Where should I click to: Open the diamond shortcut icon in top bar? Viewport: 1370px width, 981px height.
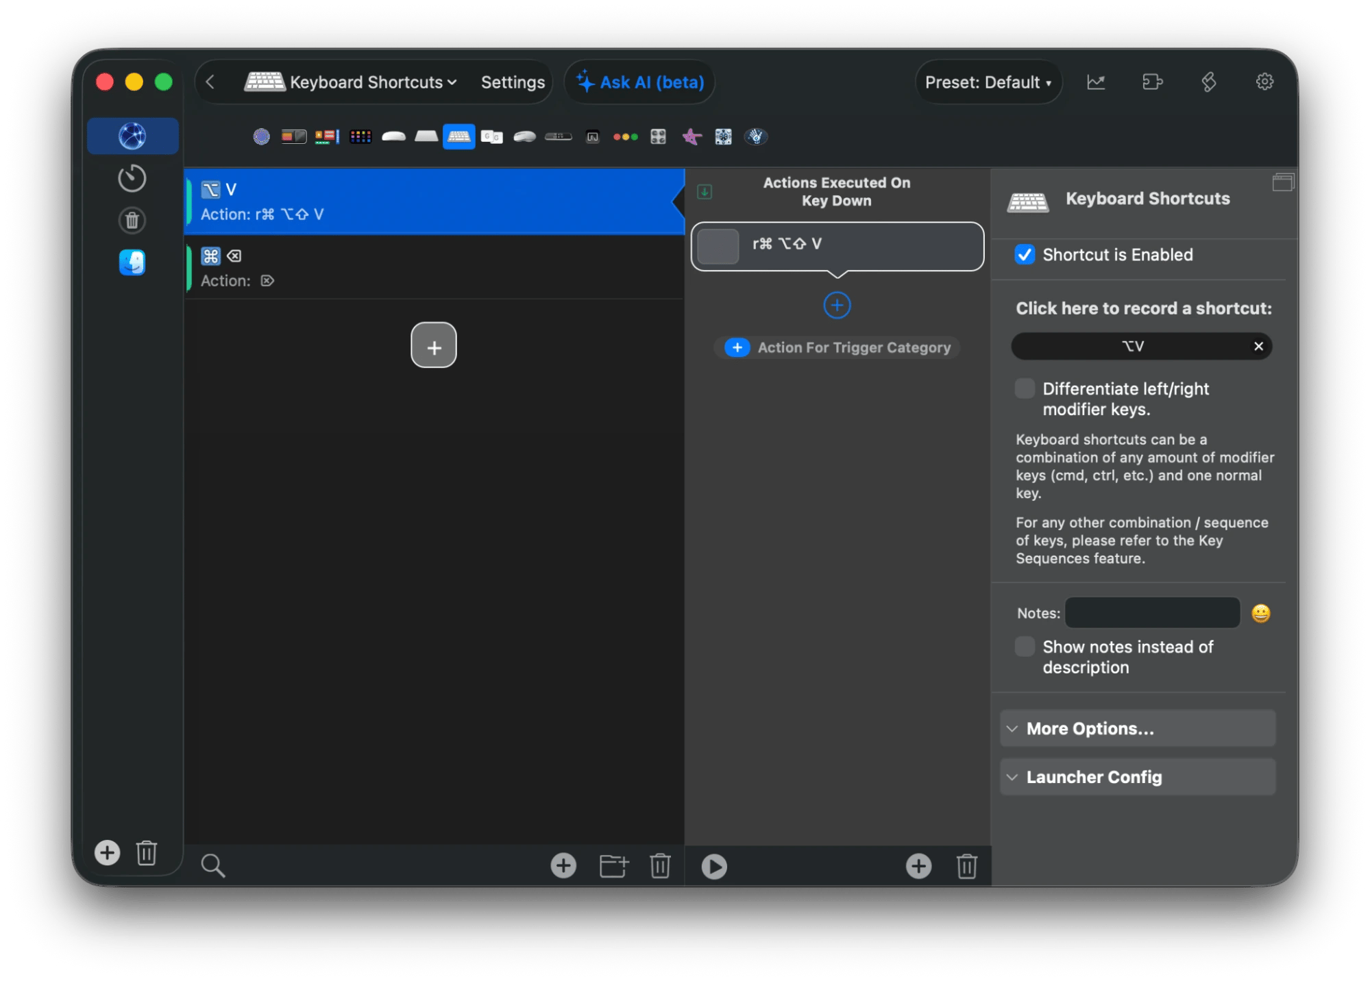pyautogui.click(x=1209, y=82)
